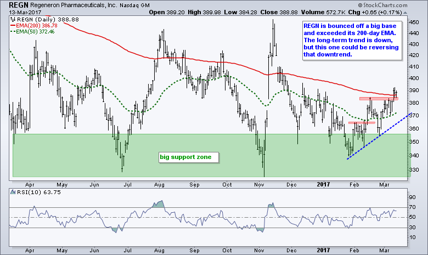This screenshot has width=428, height=255.
Task: Click the Close 388.88 value
Action: (x=279, y=13)
